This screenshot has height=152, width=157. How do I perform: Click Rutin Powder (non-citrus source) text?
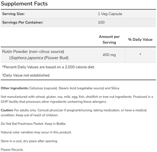pos(33,52)
